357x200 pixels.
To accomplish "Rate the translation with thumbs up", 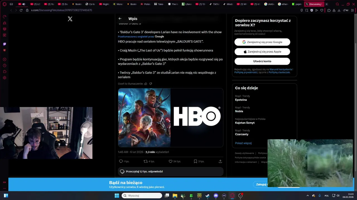I will 146,84.
